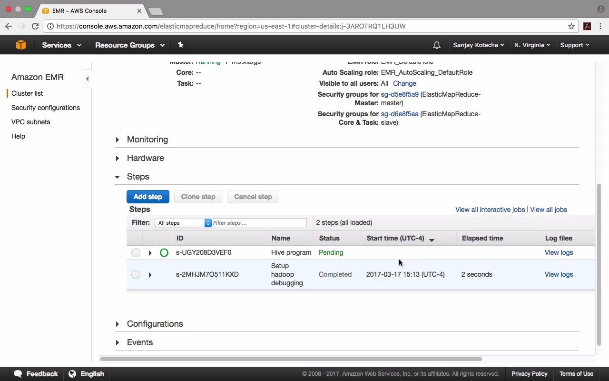
Task: Open the notifications bell
Action: click(437, 45)
